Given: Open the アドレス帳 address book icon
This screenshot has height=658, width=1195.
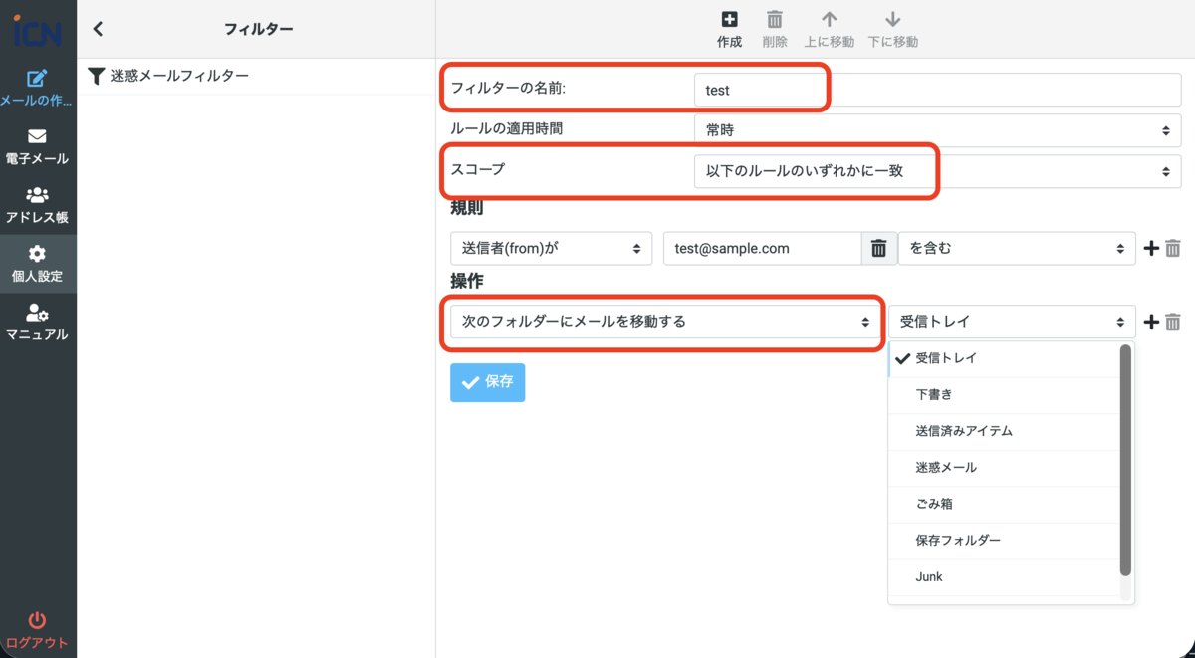Looking at the screenshot, I should pyautogui.click(x=38, y=202).
